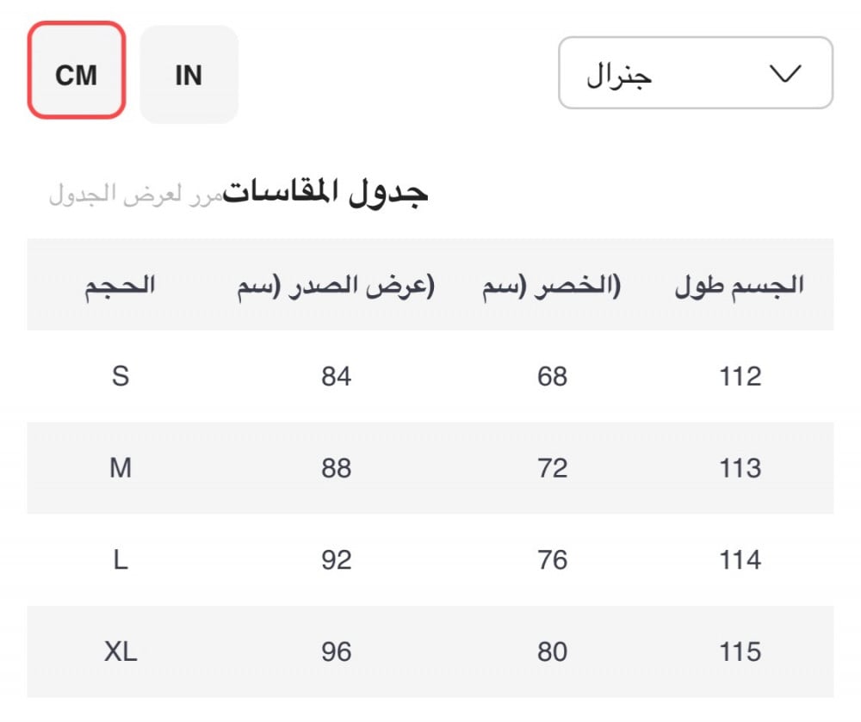Select the S size row
The width and height of the screenshot is (861, 722).
click(121, 376)
